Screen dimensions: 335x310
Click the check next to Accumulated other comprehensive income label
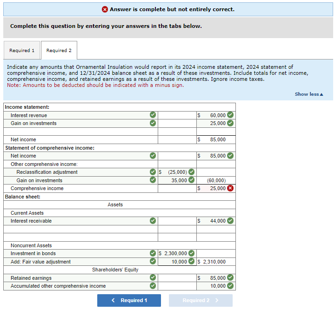[x=153, y=286]
